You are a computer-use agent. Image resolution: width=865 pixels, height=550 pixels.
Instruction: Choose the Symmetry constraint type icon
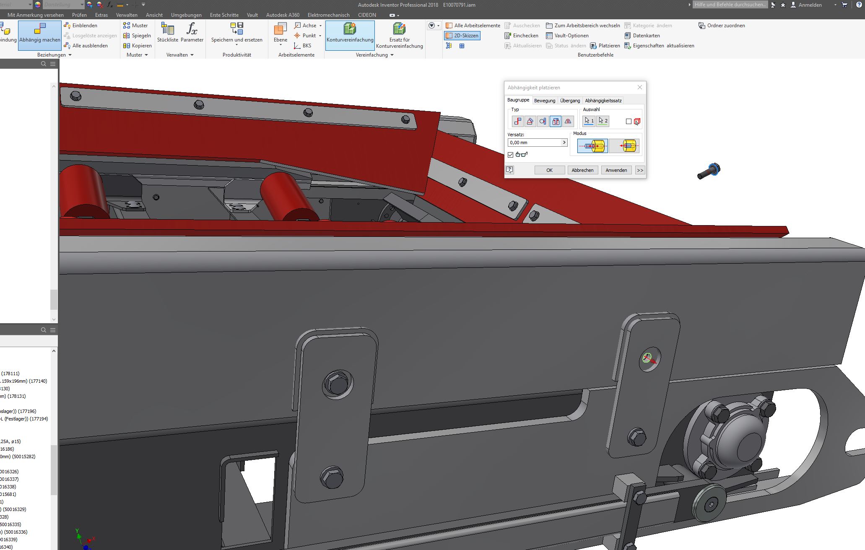(568, 121)
